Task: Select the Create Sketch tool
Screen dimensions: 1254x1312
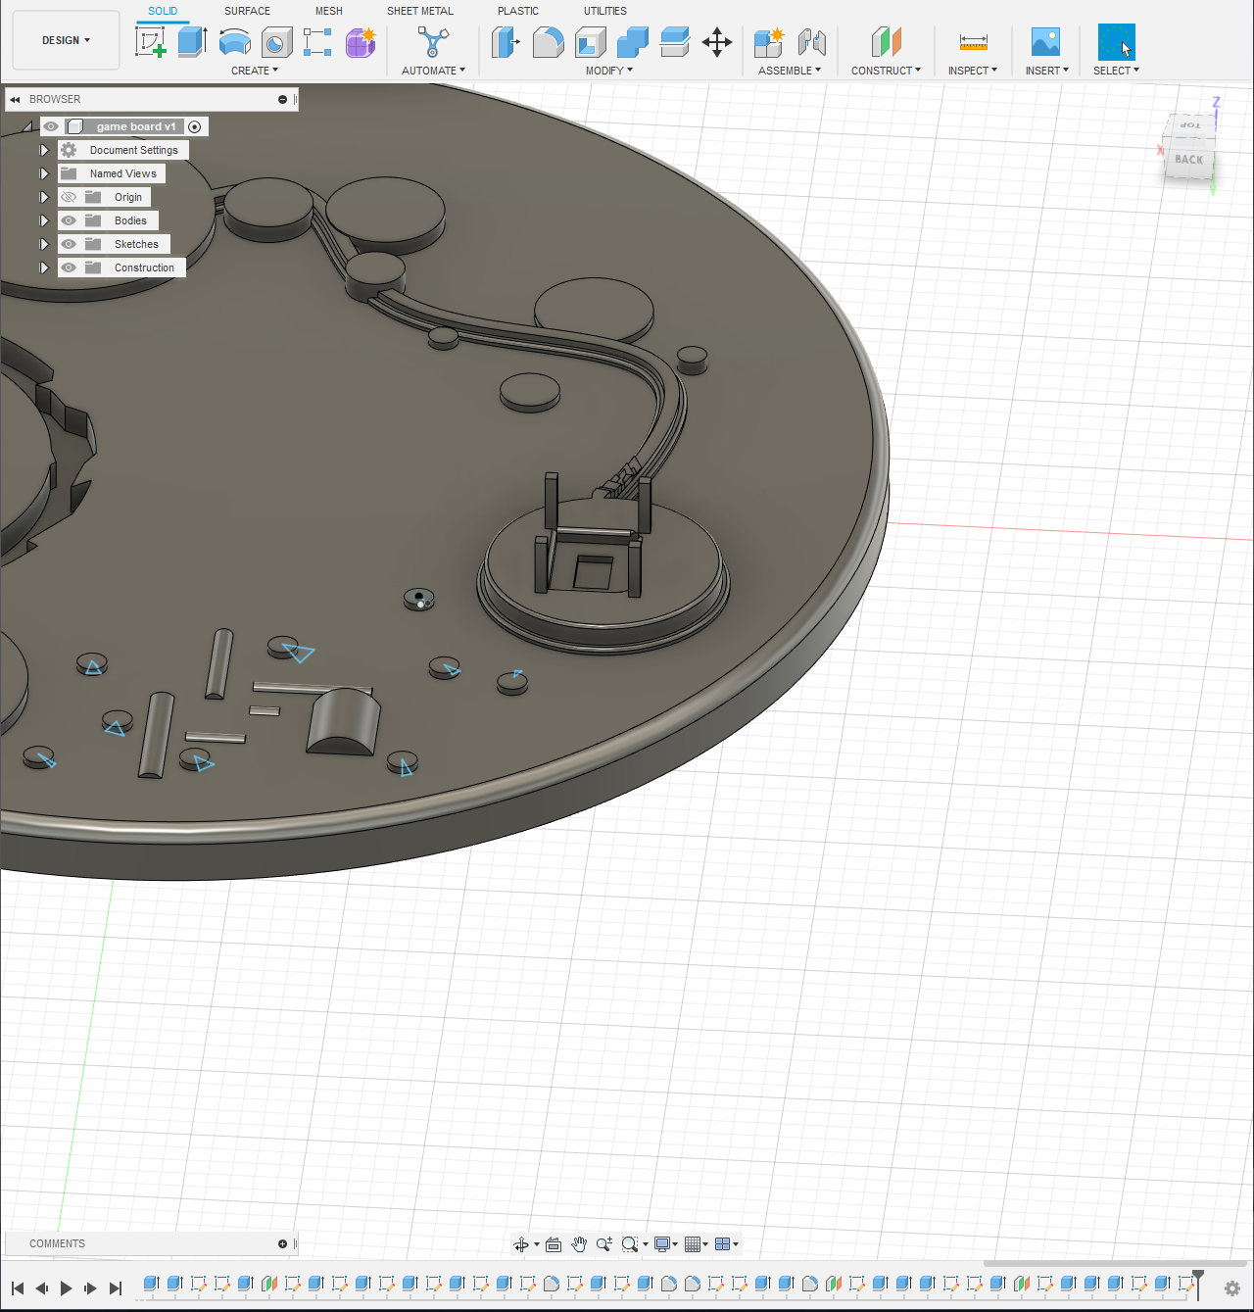Action: pyautogui.click(x=150, y=42)
